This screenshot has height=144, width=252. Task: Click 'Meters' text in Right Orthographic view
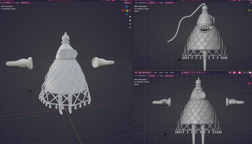tap(137, 11)
